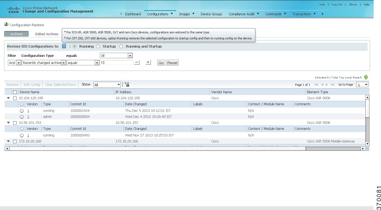
Task: Go to next page arrow icon
Action: point(327,85)
